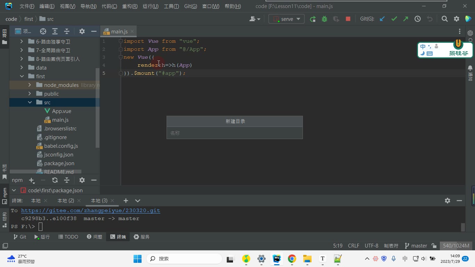The image size is (475, 267).
Task: Open terminal panel settings gear
Action: [x=448, y=201]
